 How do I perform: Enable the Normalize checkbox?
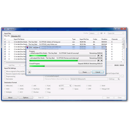[5, 79]
